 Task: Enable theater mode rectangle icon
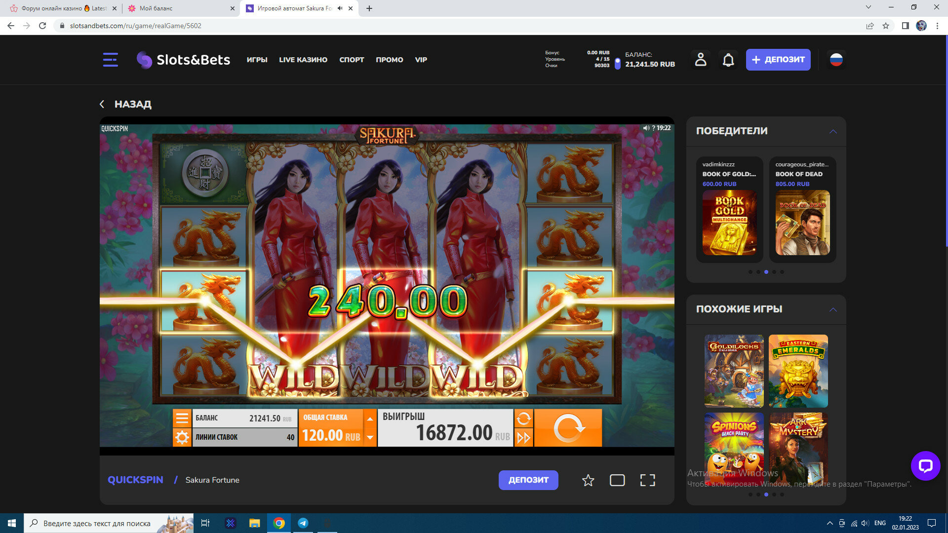617,480
